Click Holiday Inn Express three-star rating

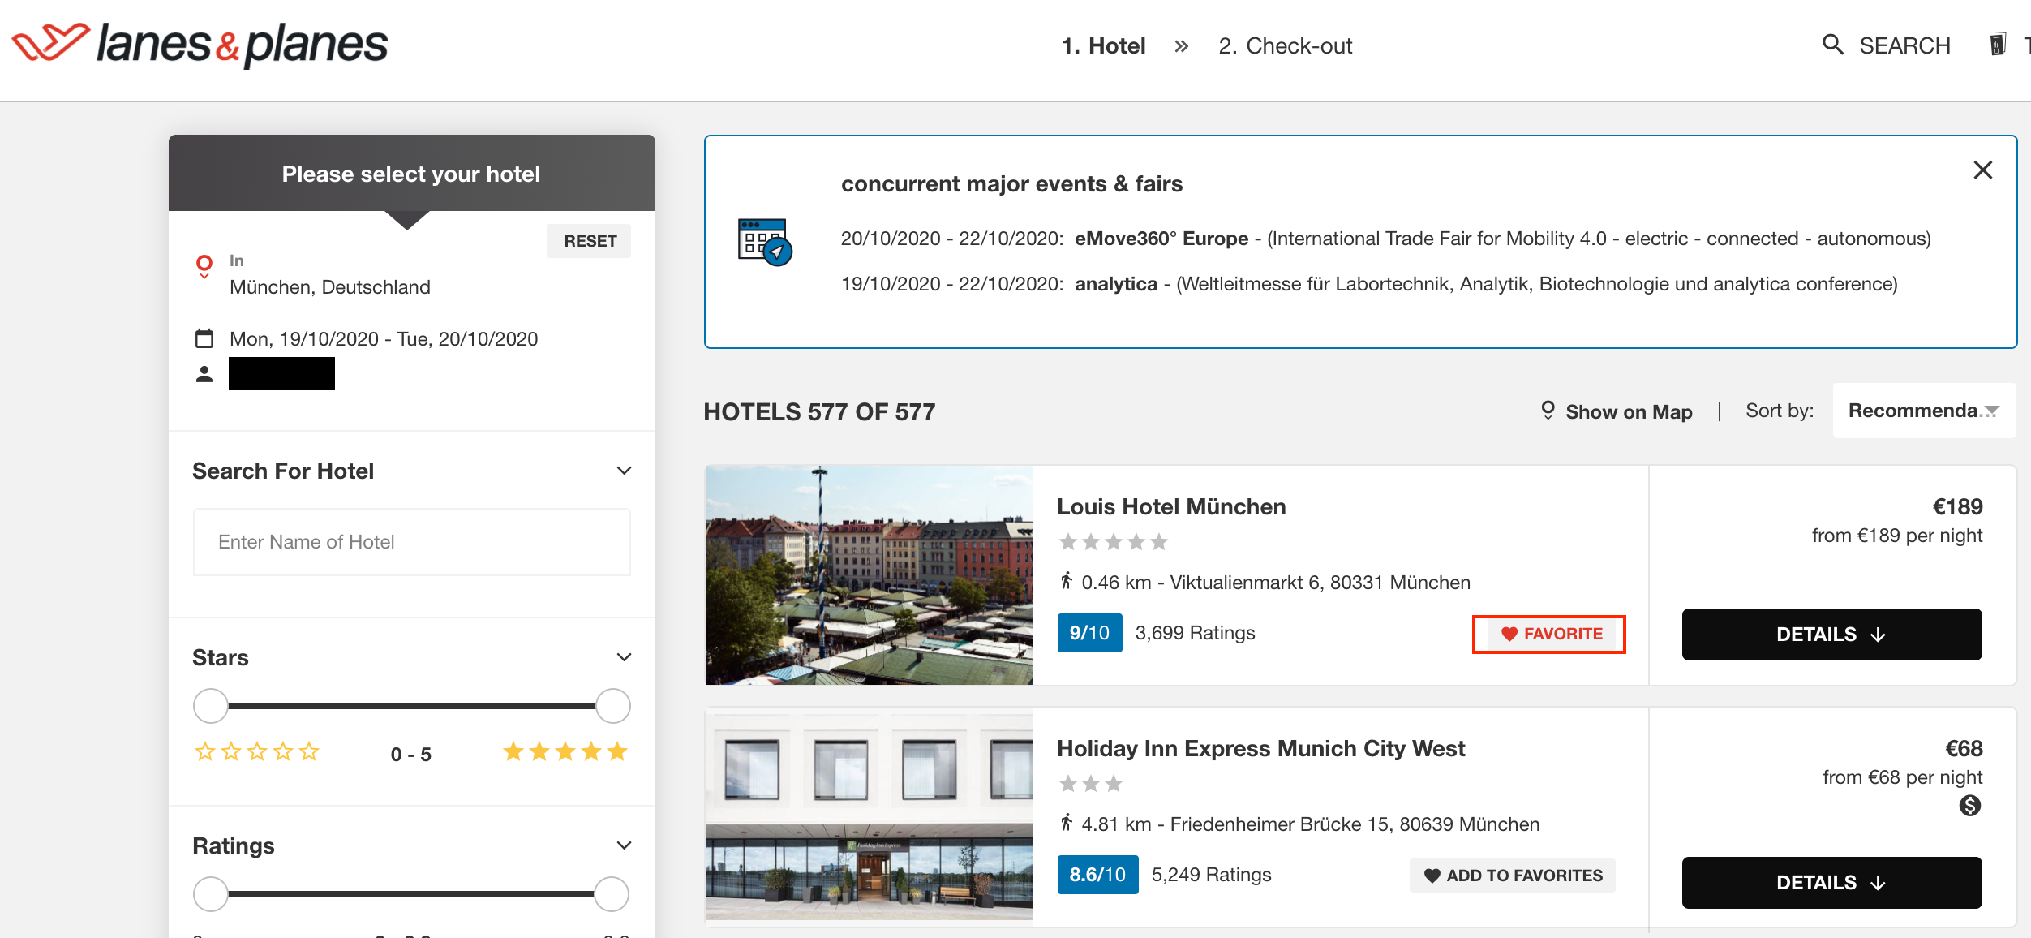pos(1091,784)
